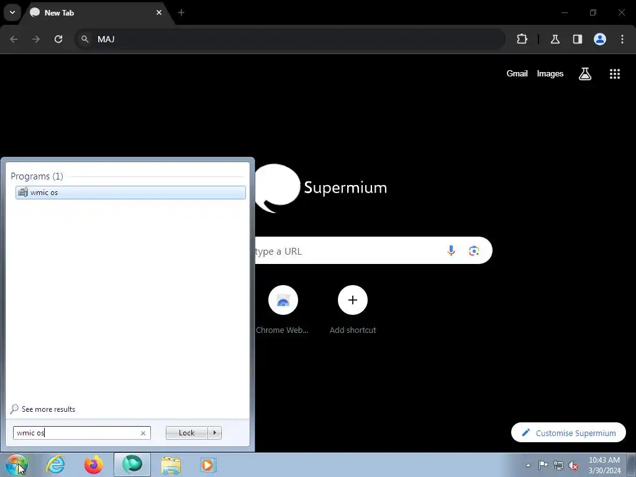Open Windows Explorer from taskbar

[171, 465]
